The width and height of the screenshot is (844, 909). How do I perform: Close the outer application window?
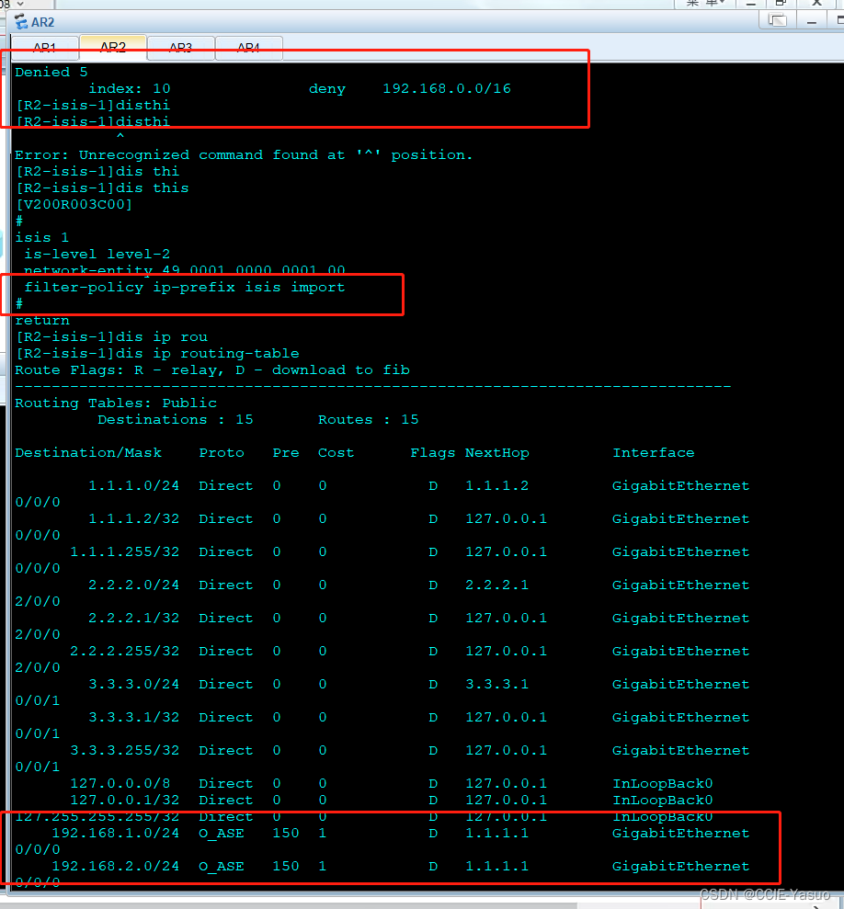[816, 3]
